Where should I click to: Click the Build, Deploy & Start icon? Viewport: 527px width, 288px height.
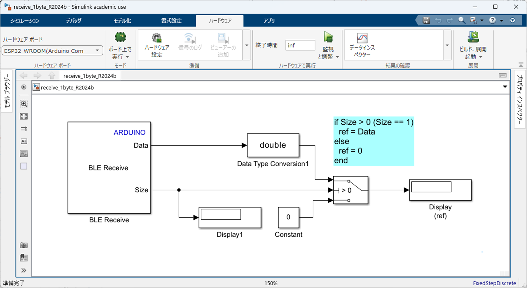pyautogui.click(x=473, y=38)
